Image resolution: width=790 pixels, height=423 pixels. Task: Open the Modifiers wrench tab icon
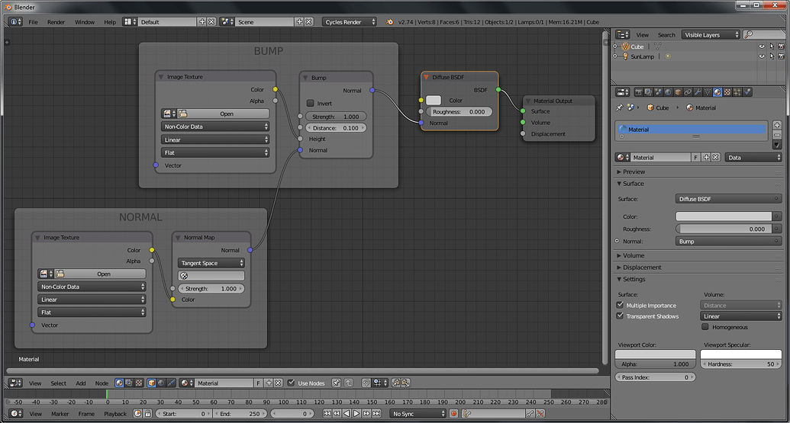point(698,92)
